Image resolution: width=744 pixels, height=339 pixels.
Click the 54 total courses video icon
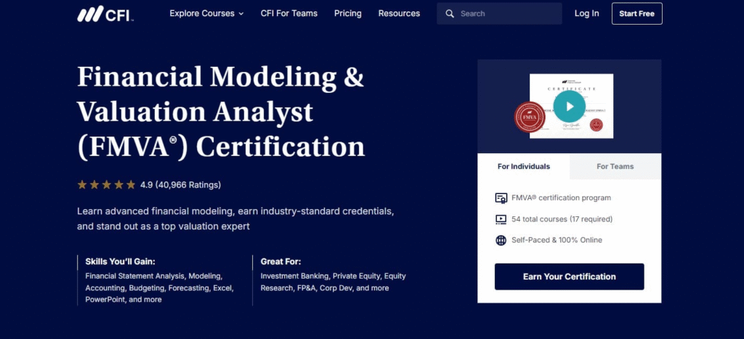point(501,219)
